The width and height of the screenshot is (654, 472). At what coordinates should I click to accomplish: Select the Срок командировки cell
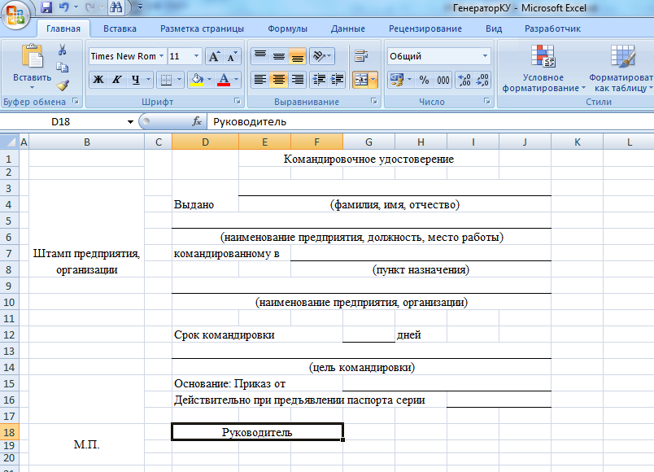click(257, 334)
